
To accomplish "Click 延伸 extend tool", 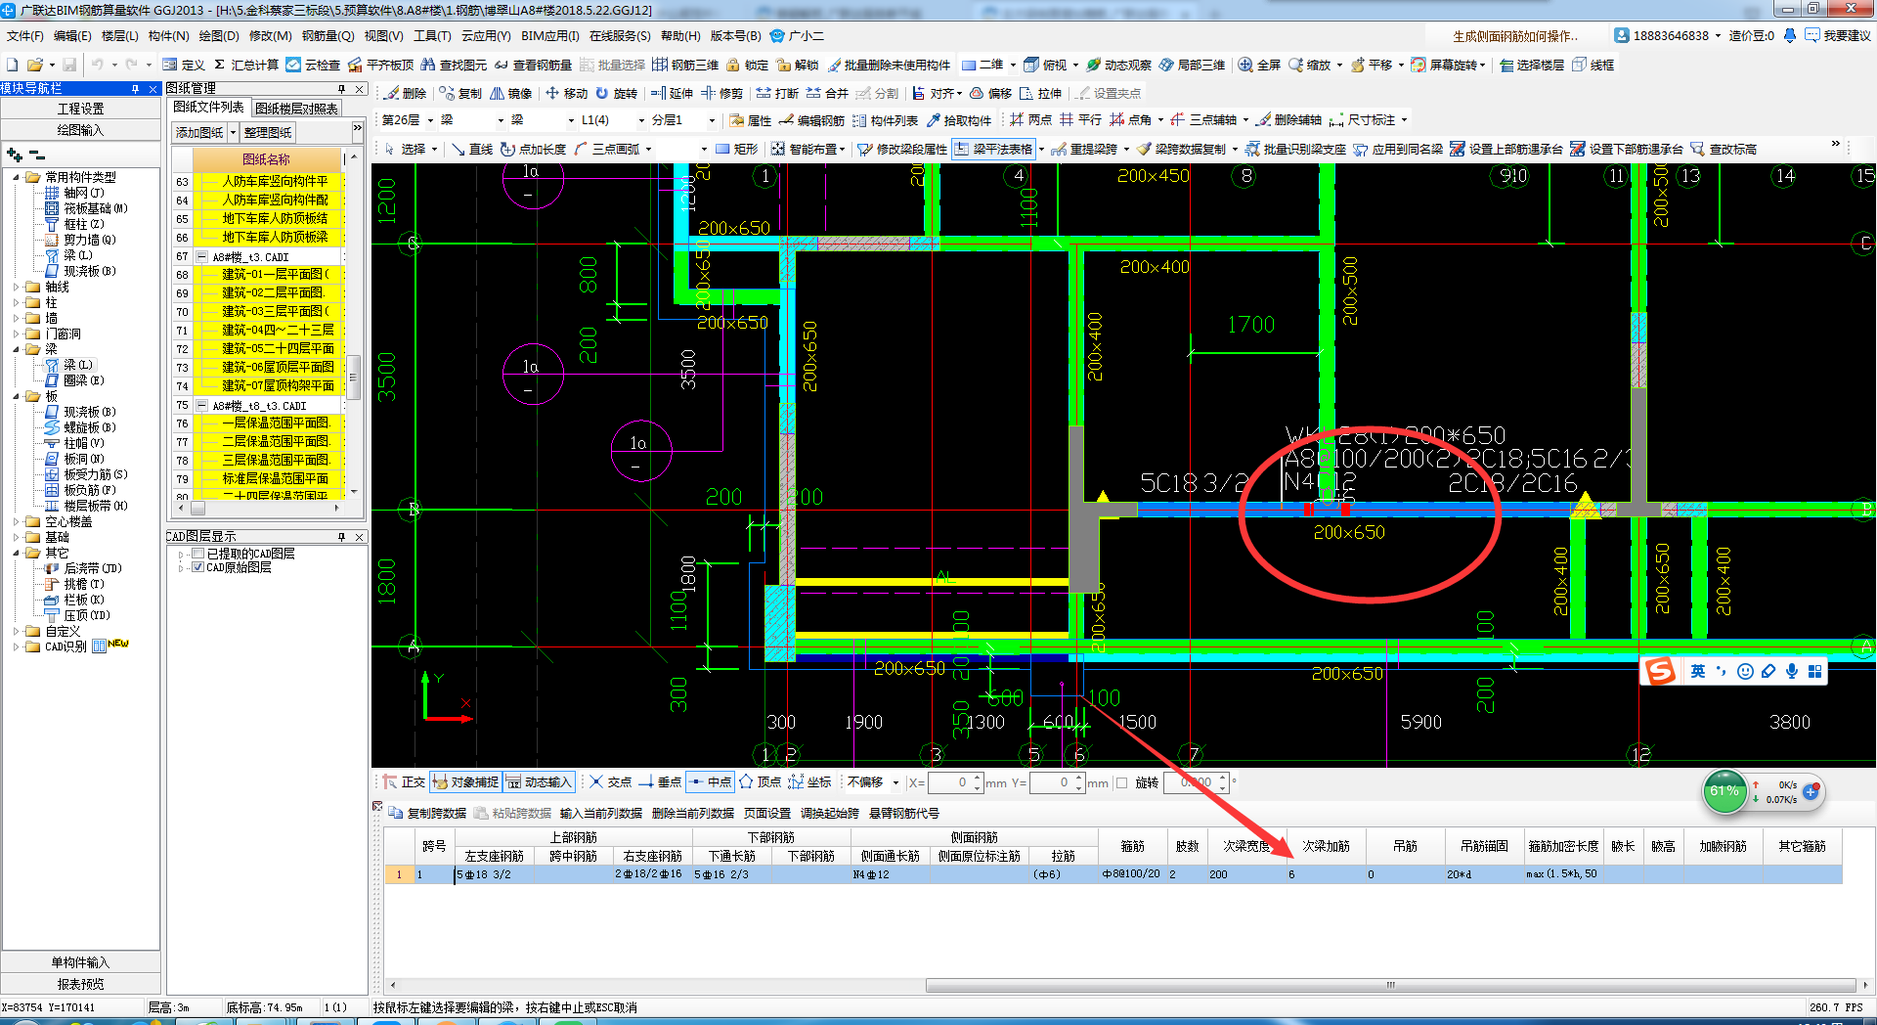I will pyautogui.click(x=672, y=93).
